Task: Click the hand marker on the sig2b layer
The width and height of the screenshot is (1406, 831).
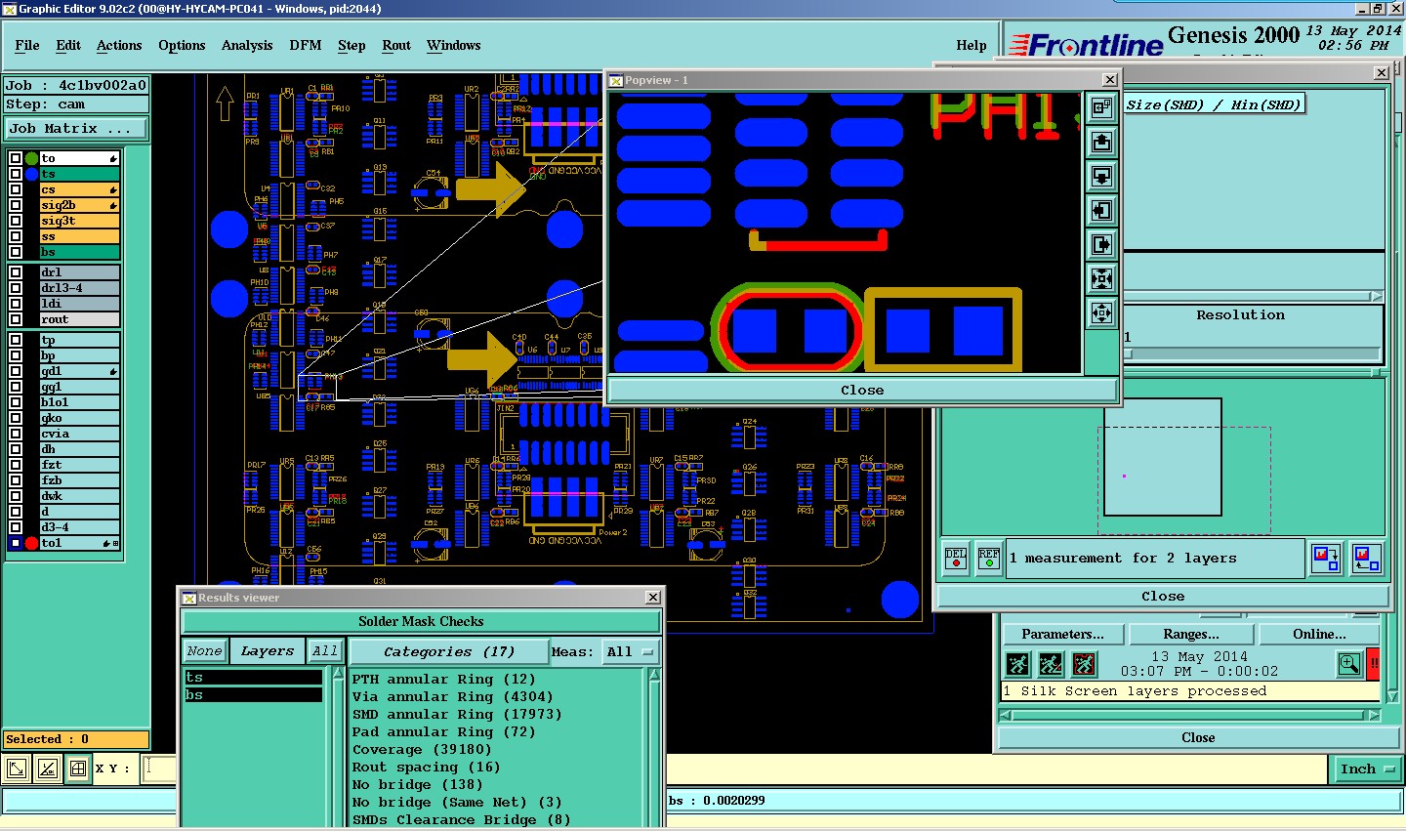Action: tap(113, 205)
